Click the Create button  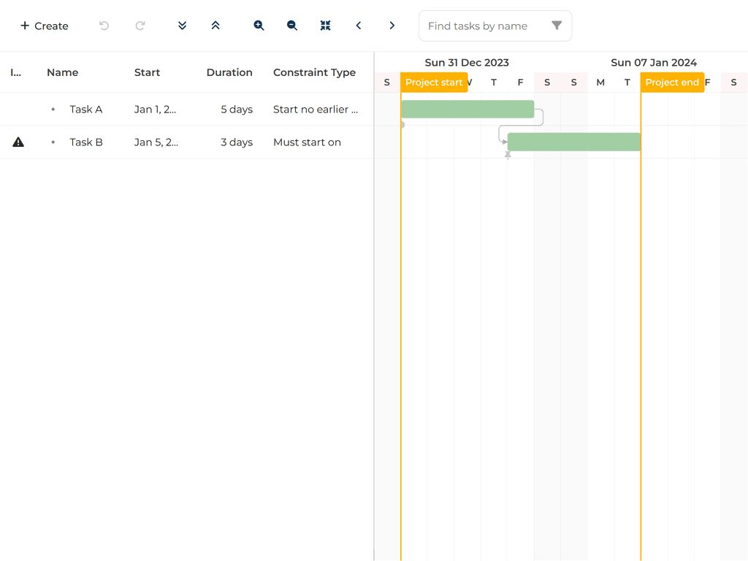coord(44,26)
